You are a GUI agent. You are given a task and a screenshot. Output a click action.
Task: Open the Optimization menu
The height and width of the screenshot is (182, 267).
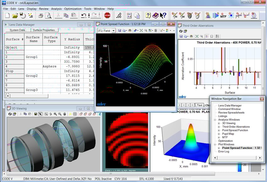click(x=73, y=9)
